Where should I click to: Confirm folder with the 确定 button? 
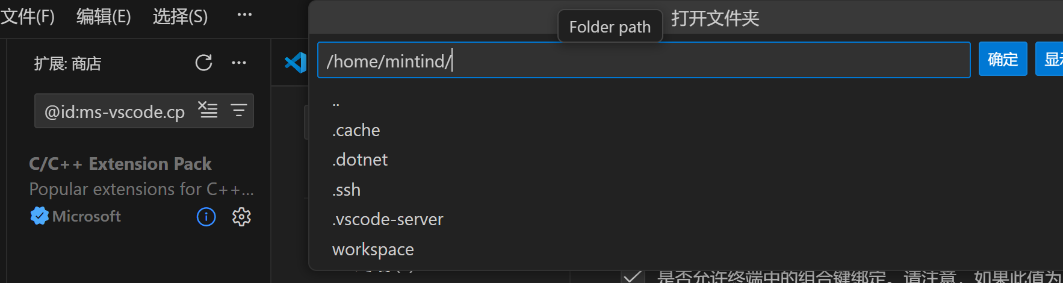1003,59
